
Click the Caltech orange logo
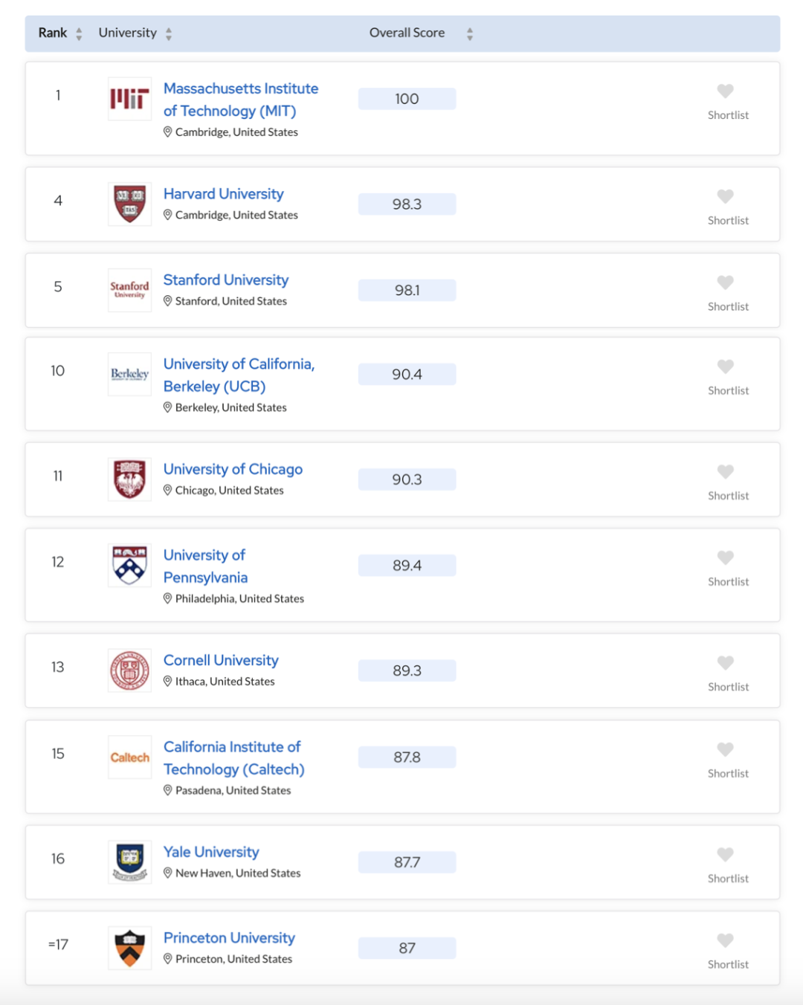point(129,757)
